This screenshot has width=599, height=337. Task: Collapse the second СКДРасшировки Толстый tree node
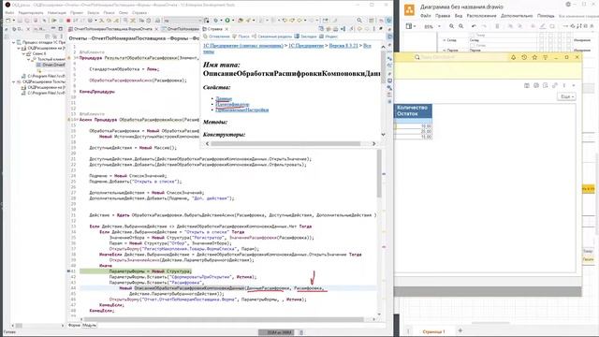point(14,81)
